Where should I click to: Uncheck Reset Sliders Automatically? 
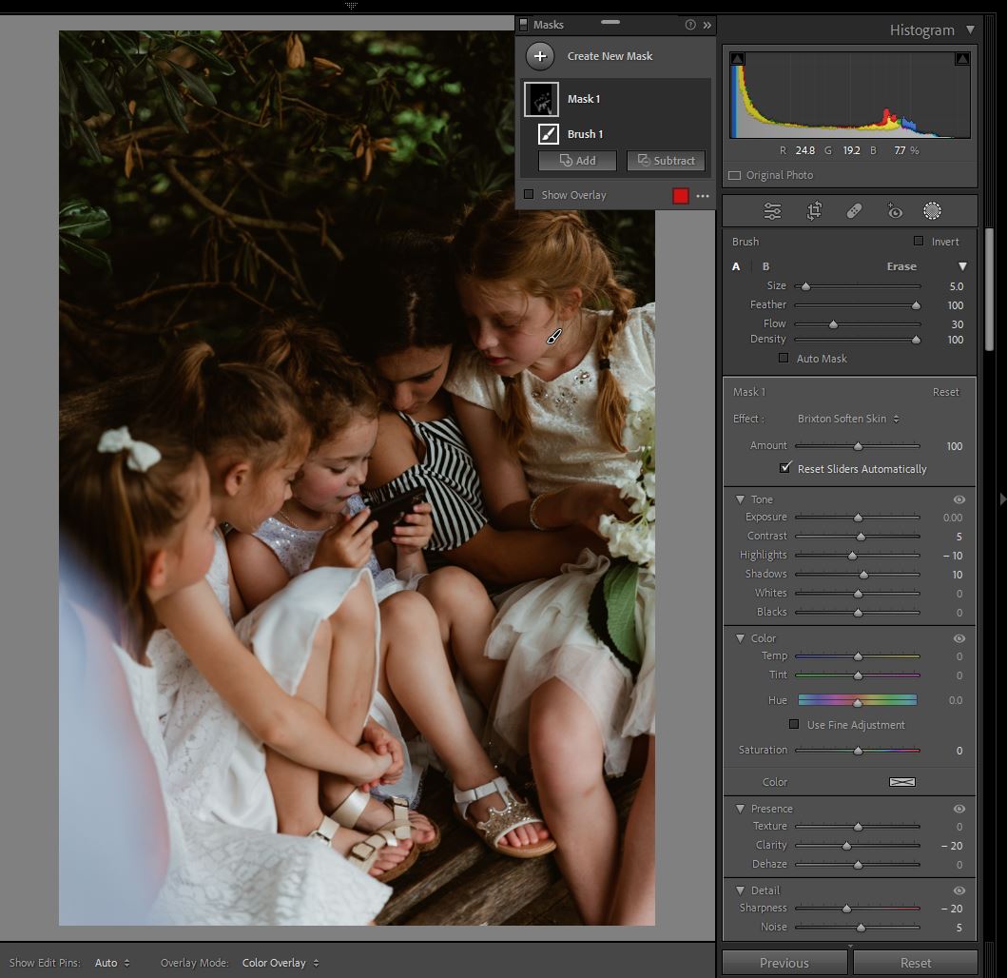tap(785, 468)
